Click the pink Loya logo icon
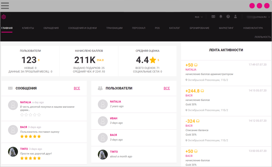 pyautogui.click(x=4, y=17)
